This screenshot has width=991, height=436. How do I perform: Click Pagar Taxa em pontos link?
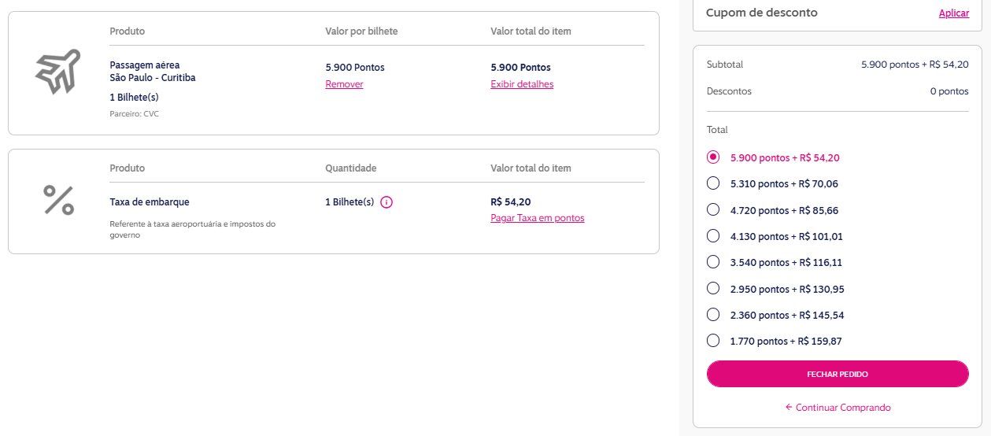pyautogui.click(x=538, y=218)
